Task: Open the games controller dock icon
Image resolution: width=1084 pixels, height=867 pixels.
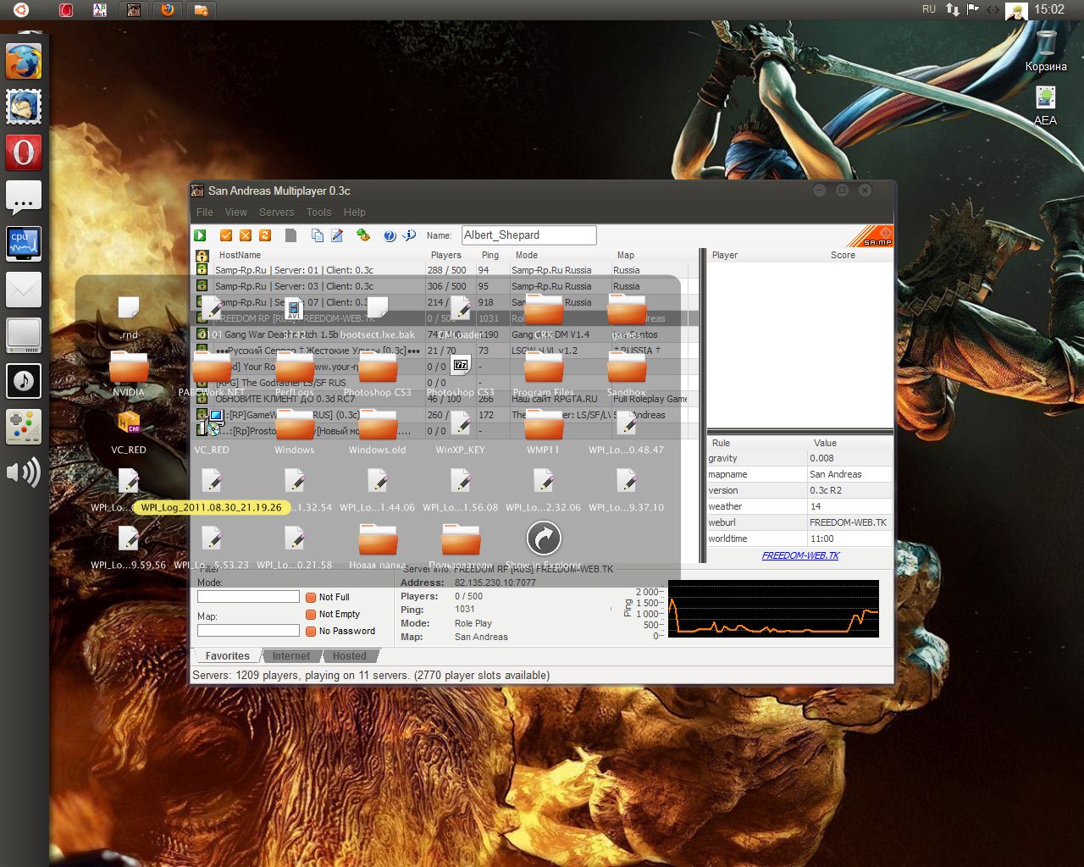Action: click(x=24, y=427)
